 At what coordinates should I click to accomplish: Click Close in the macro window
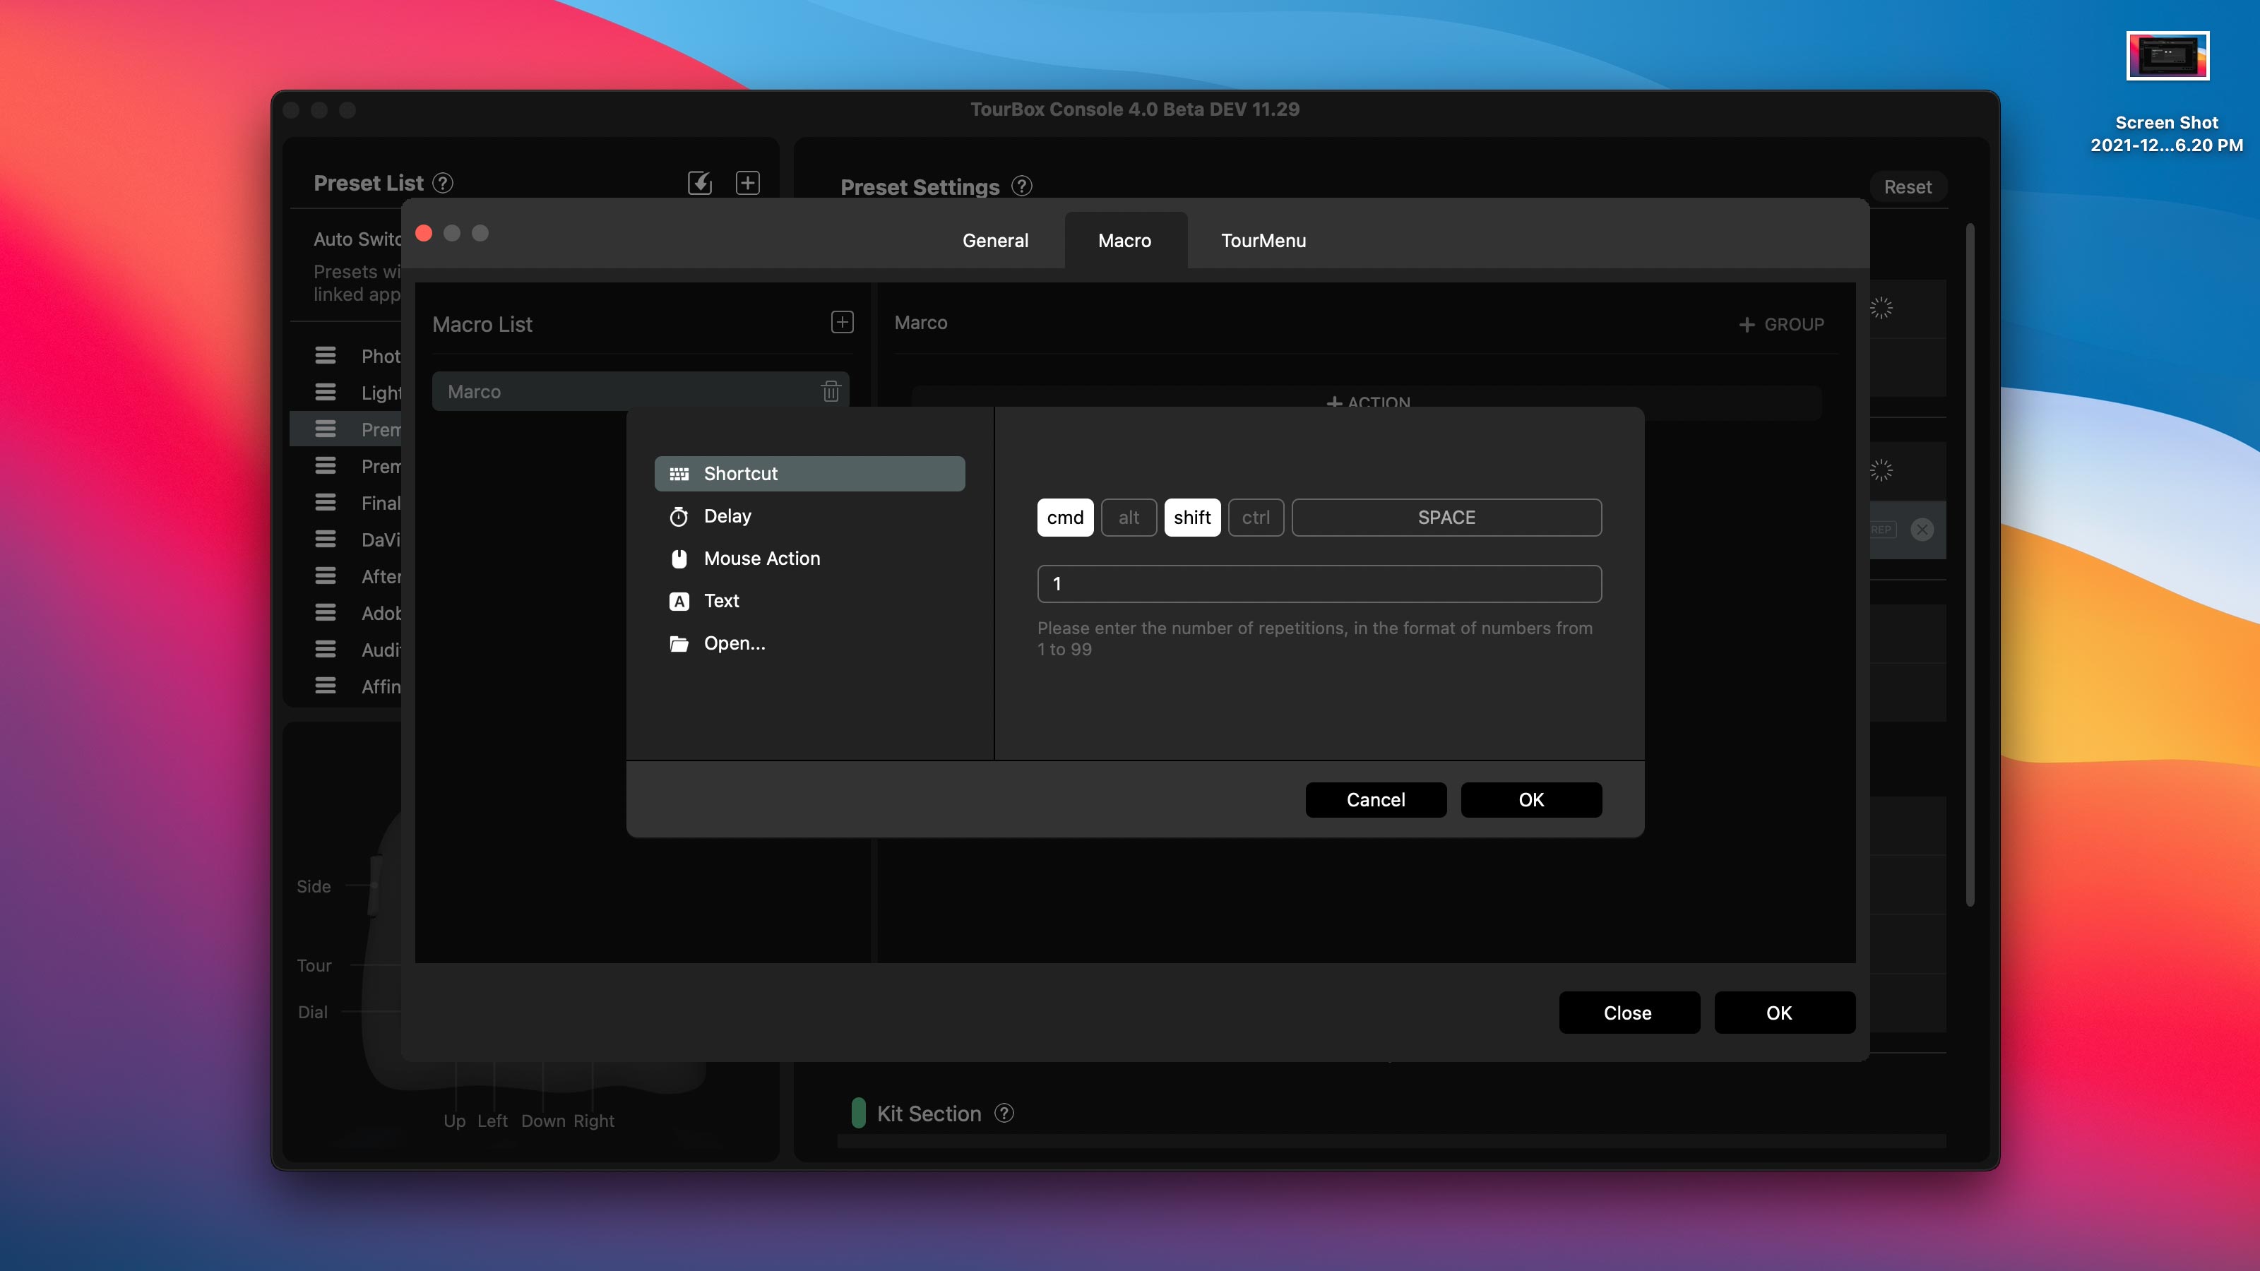click(1629, 1013)
